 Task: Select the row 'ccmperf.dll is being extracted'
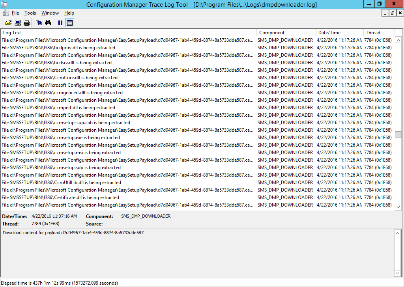(x=197, y=108)
